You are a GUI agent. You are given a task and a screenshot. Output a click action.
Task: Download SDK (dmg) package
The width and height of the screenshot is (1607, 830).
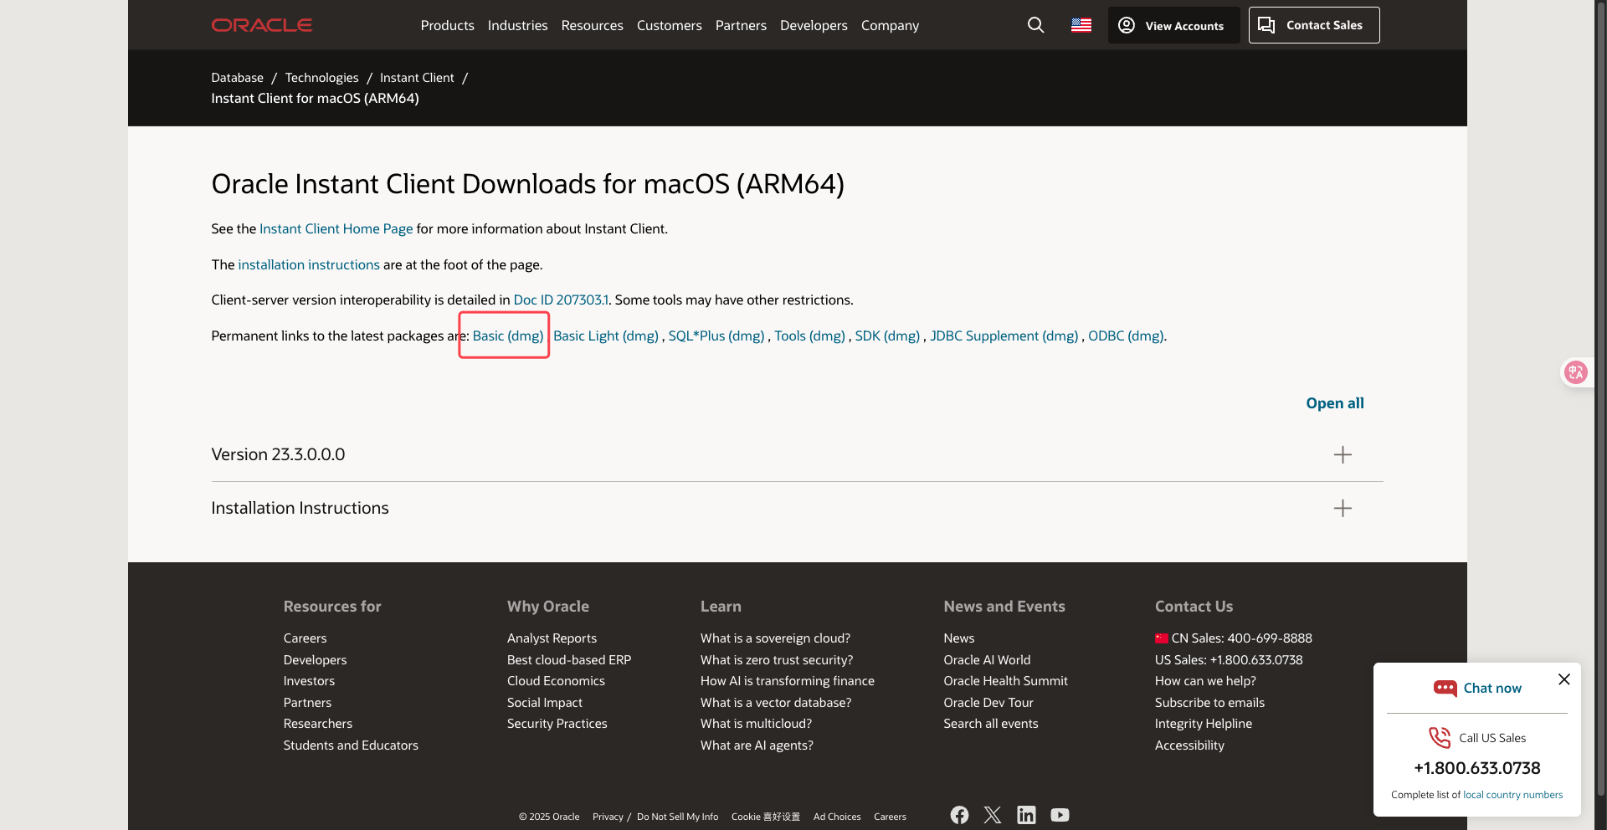(x=887, y=336)
